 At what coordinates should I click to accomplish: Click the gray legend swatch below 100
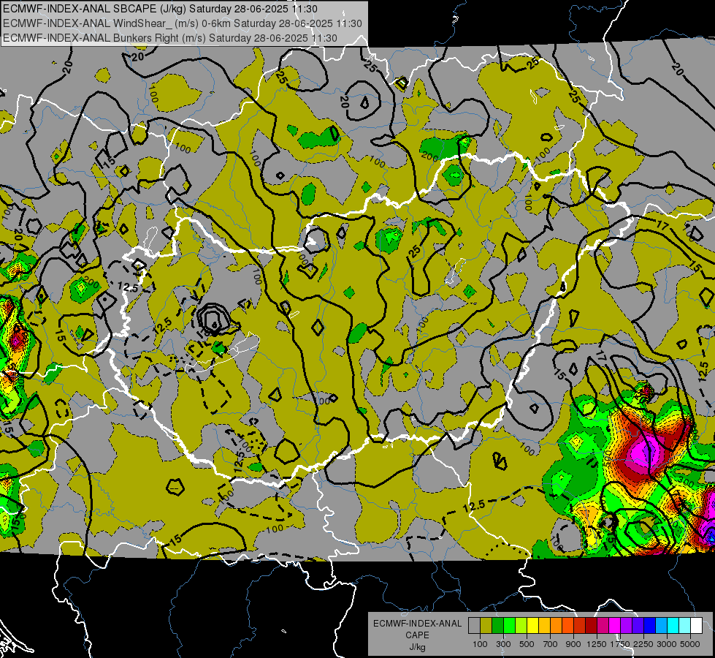point(474,625)
